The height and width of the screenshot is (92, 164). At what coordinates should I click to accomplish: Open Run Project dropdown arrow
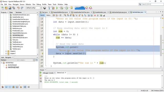[59, 8]
